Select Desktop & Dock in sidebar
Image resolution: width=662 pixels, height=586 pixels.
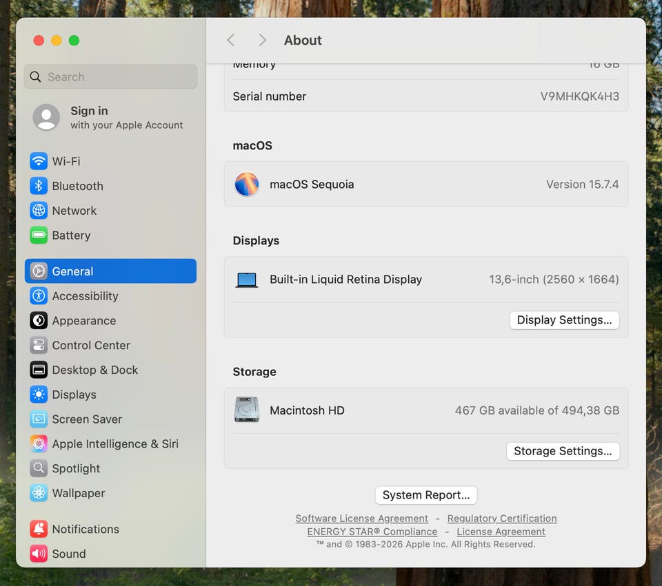(94, 370)
